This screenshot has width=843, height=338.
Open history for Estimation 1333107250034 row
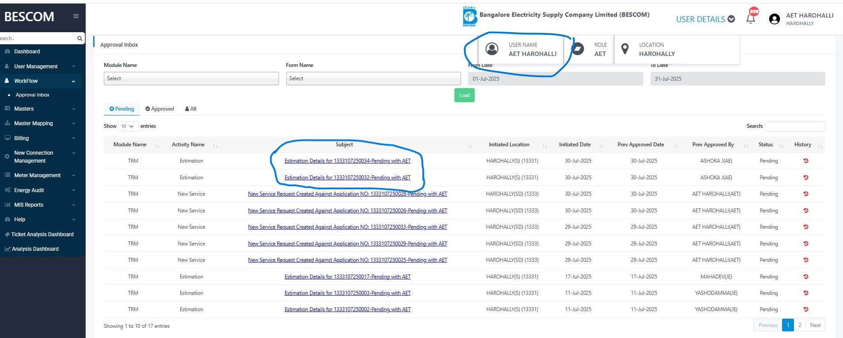pyautogui.click(x=805, y=161)
